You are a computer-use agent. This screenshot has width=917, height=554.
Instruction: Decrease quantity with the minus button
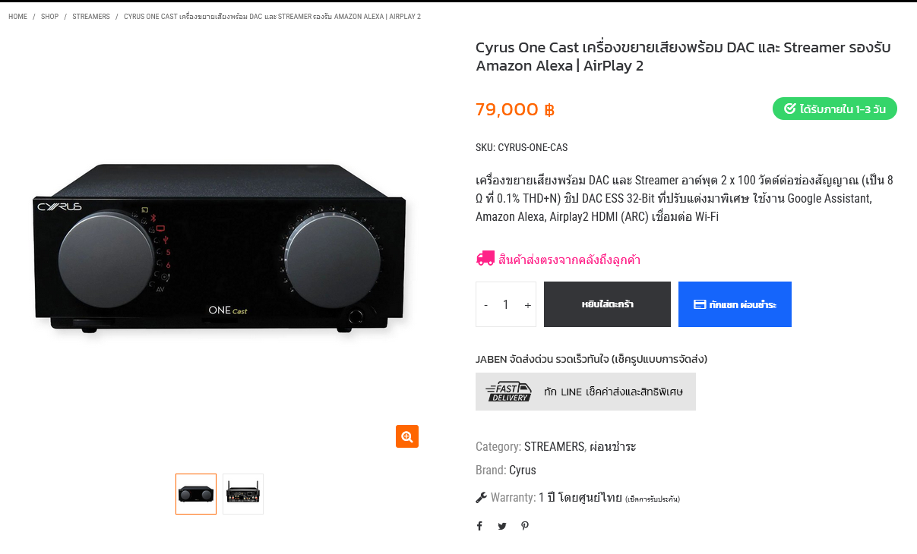click(486, 304)
